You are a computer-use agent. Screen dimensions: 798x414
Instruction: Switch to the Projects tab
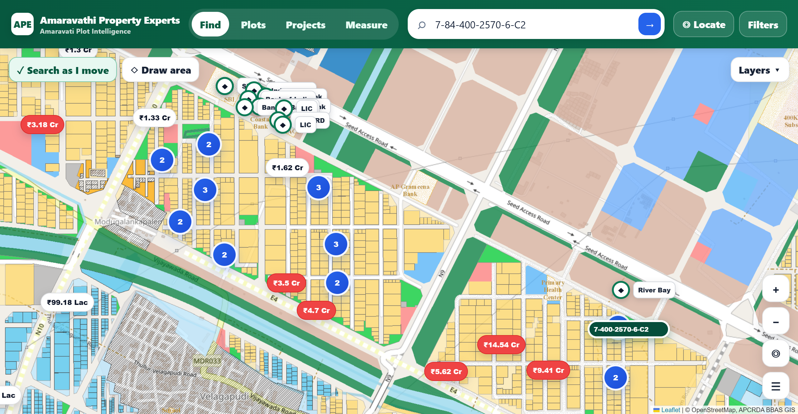[x=306, y=25]
